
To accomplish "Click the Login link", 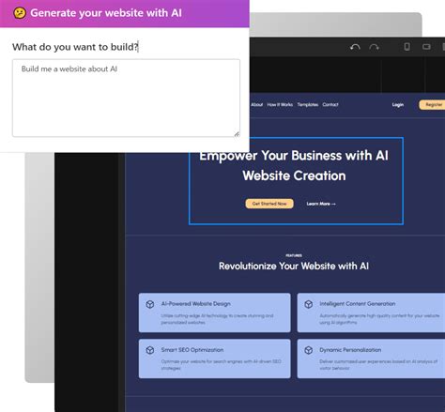I will click(x=398, y=105).
